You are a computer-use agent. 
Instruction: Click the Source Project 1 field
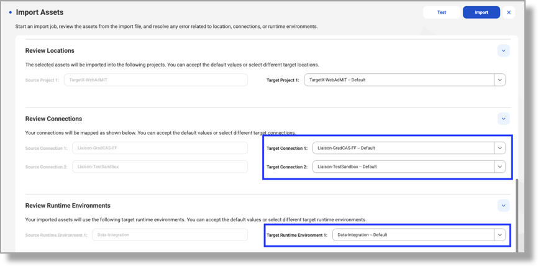[x=156, y=80]
